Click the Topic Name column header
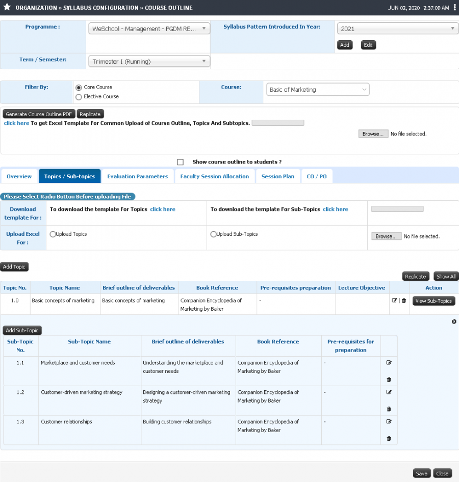The width and height of the screenshot is (459, 482). click(x=65, y=288)
